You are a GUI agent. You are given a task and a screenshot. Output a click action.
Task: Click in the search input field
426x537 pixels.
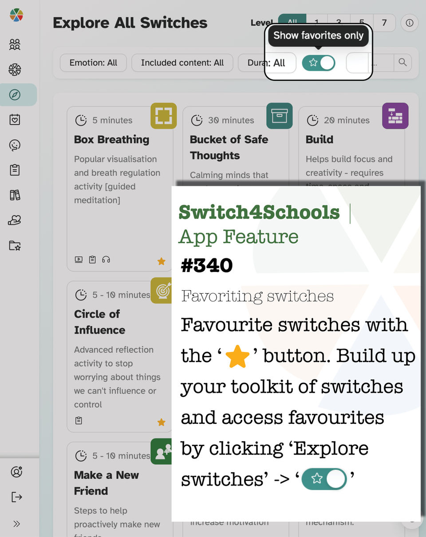[370, 63]
